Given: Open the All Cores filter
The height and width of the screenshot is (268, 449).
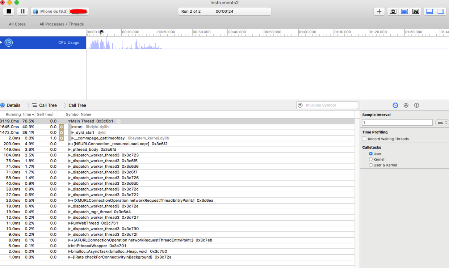Looking at the screenshot, I should pos(17,24).
